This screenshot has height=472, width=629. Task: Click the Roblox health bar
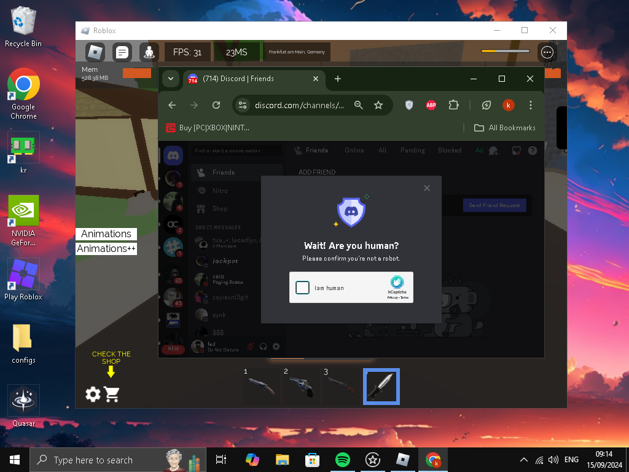(506, 51)
